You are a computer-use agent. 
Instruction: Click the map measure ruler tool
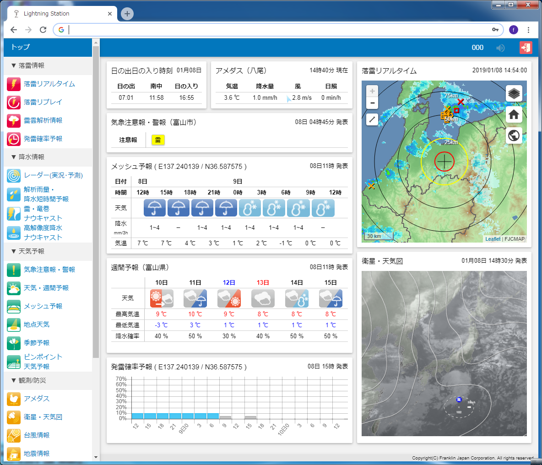click(372, 120)
